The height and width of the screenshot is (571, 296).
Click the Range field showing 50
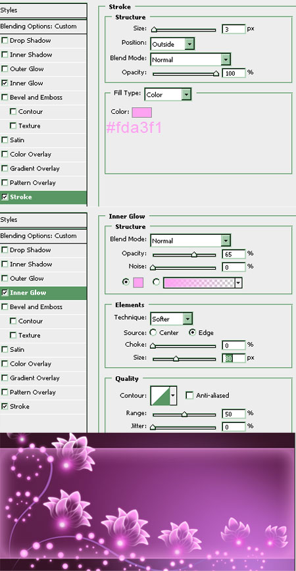234,414
